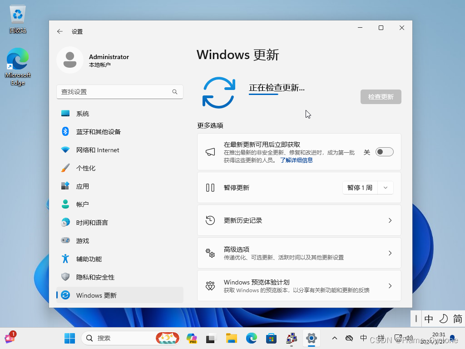Click the 检查更新 button
Image resolution: width=465 pixels, height=349 pixels.
[381, 97]
